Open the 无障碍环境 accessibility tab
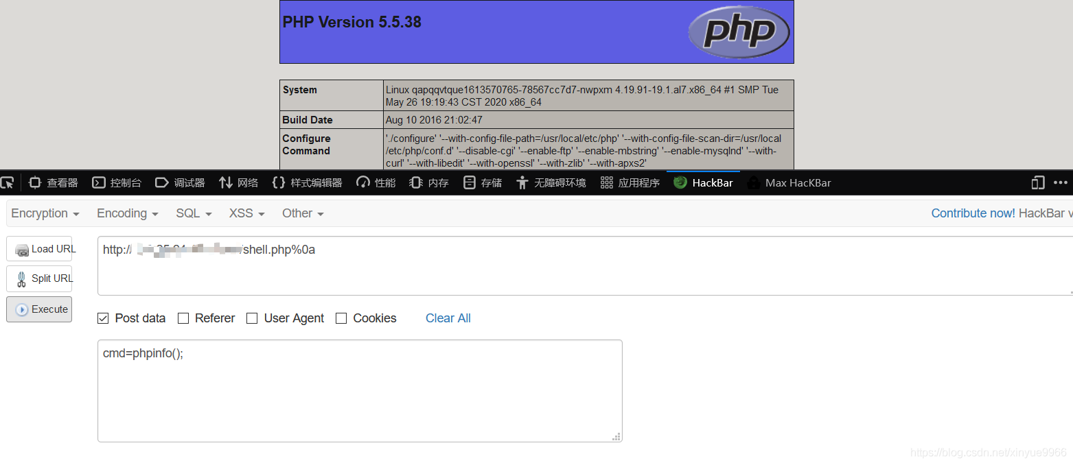The image size is (1073, 465). 551,183
